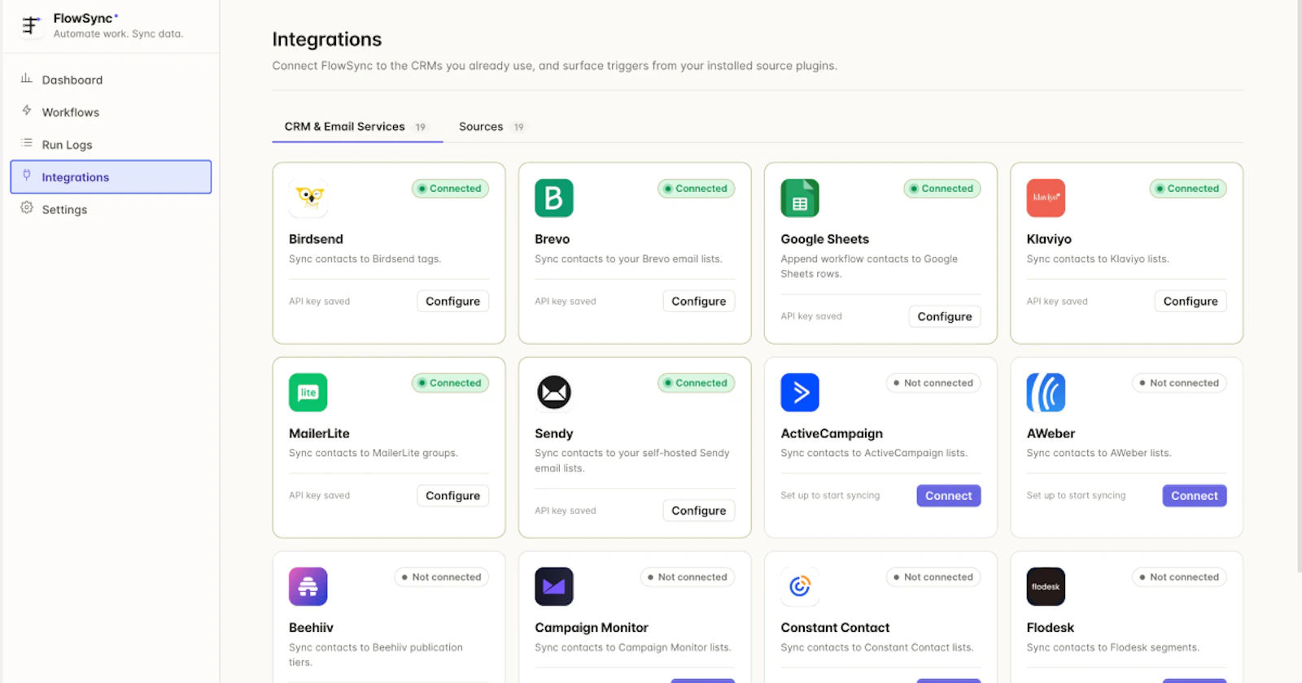The image size is (1302, 683).
Task: Click the Birdsend owl logo
Action: (308, 198)
